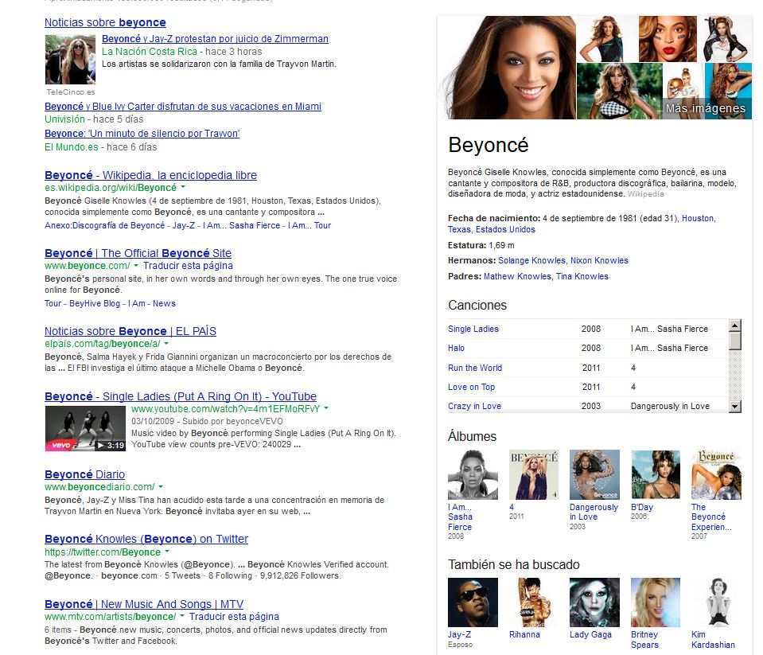The image size is (763, 655).
Task: Click the scroll down arrow in Canciones list
Action: tap(734, 406)
